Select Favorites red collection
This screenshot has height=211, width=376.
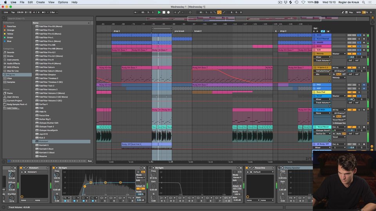tap(11, 26)
